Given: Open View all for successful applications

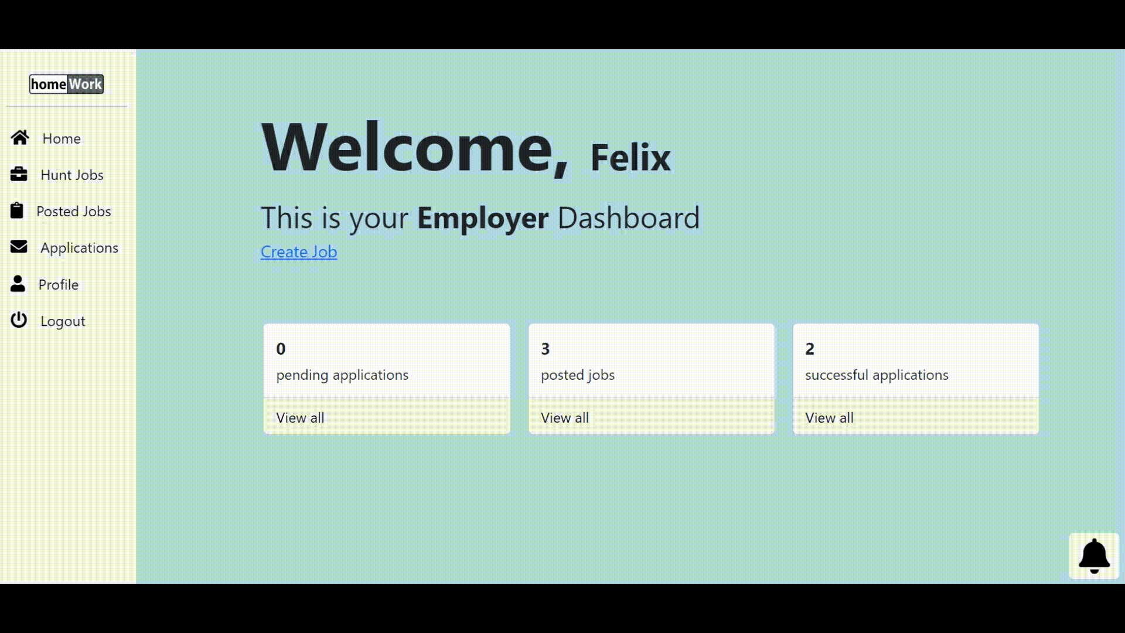Looking at the screenshot, I should point(829,417).
